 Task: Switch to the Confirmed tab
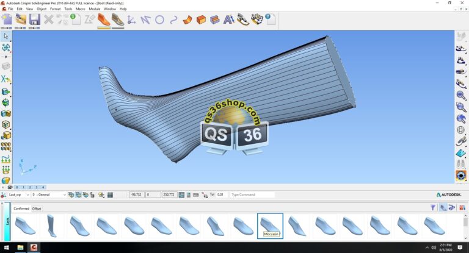[x=21, y=208]
